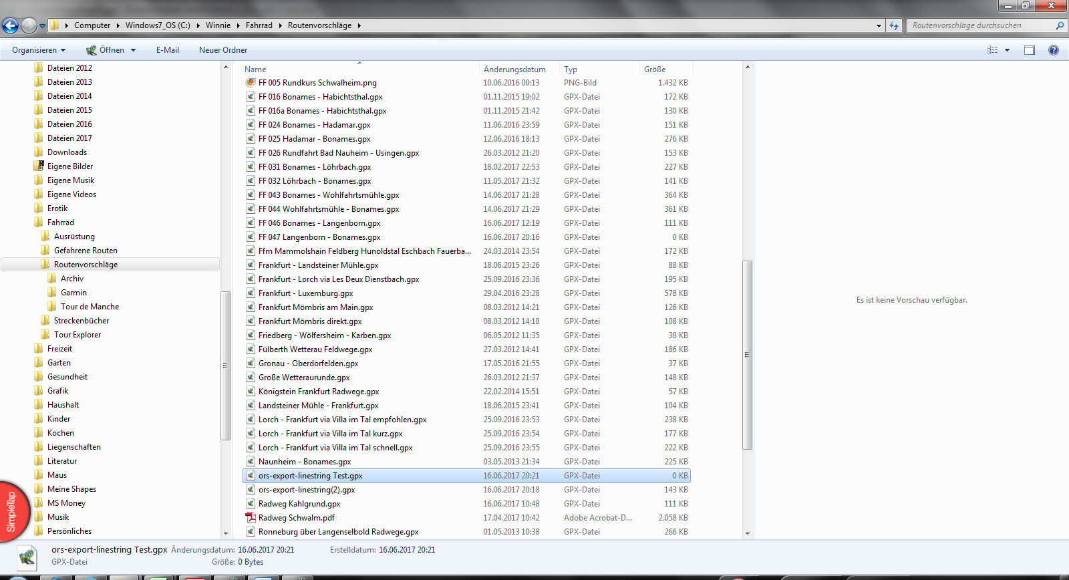The height and width of the screenshot is (580, 1069).
Task: Open the view options dropdown arrow
Action: click(x=1007, y=50)
